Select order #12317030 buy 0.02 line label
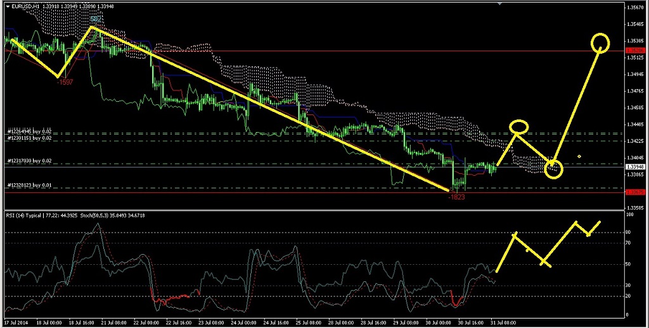The image size is (649, 328). click(29, 161)
